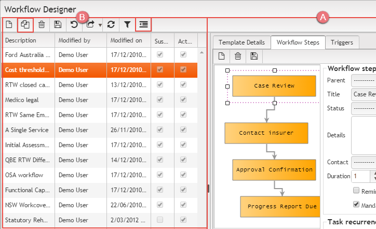The width and height of the screenshot is (376, 229).
Task: Sort list by Modified on column header
Action: 126,40
